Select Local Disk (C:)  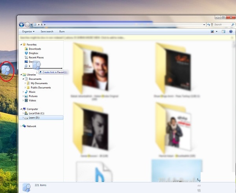[x=36, y=113]
